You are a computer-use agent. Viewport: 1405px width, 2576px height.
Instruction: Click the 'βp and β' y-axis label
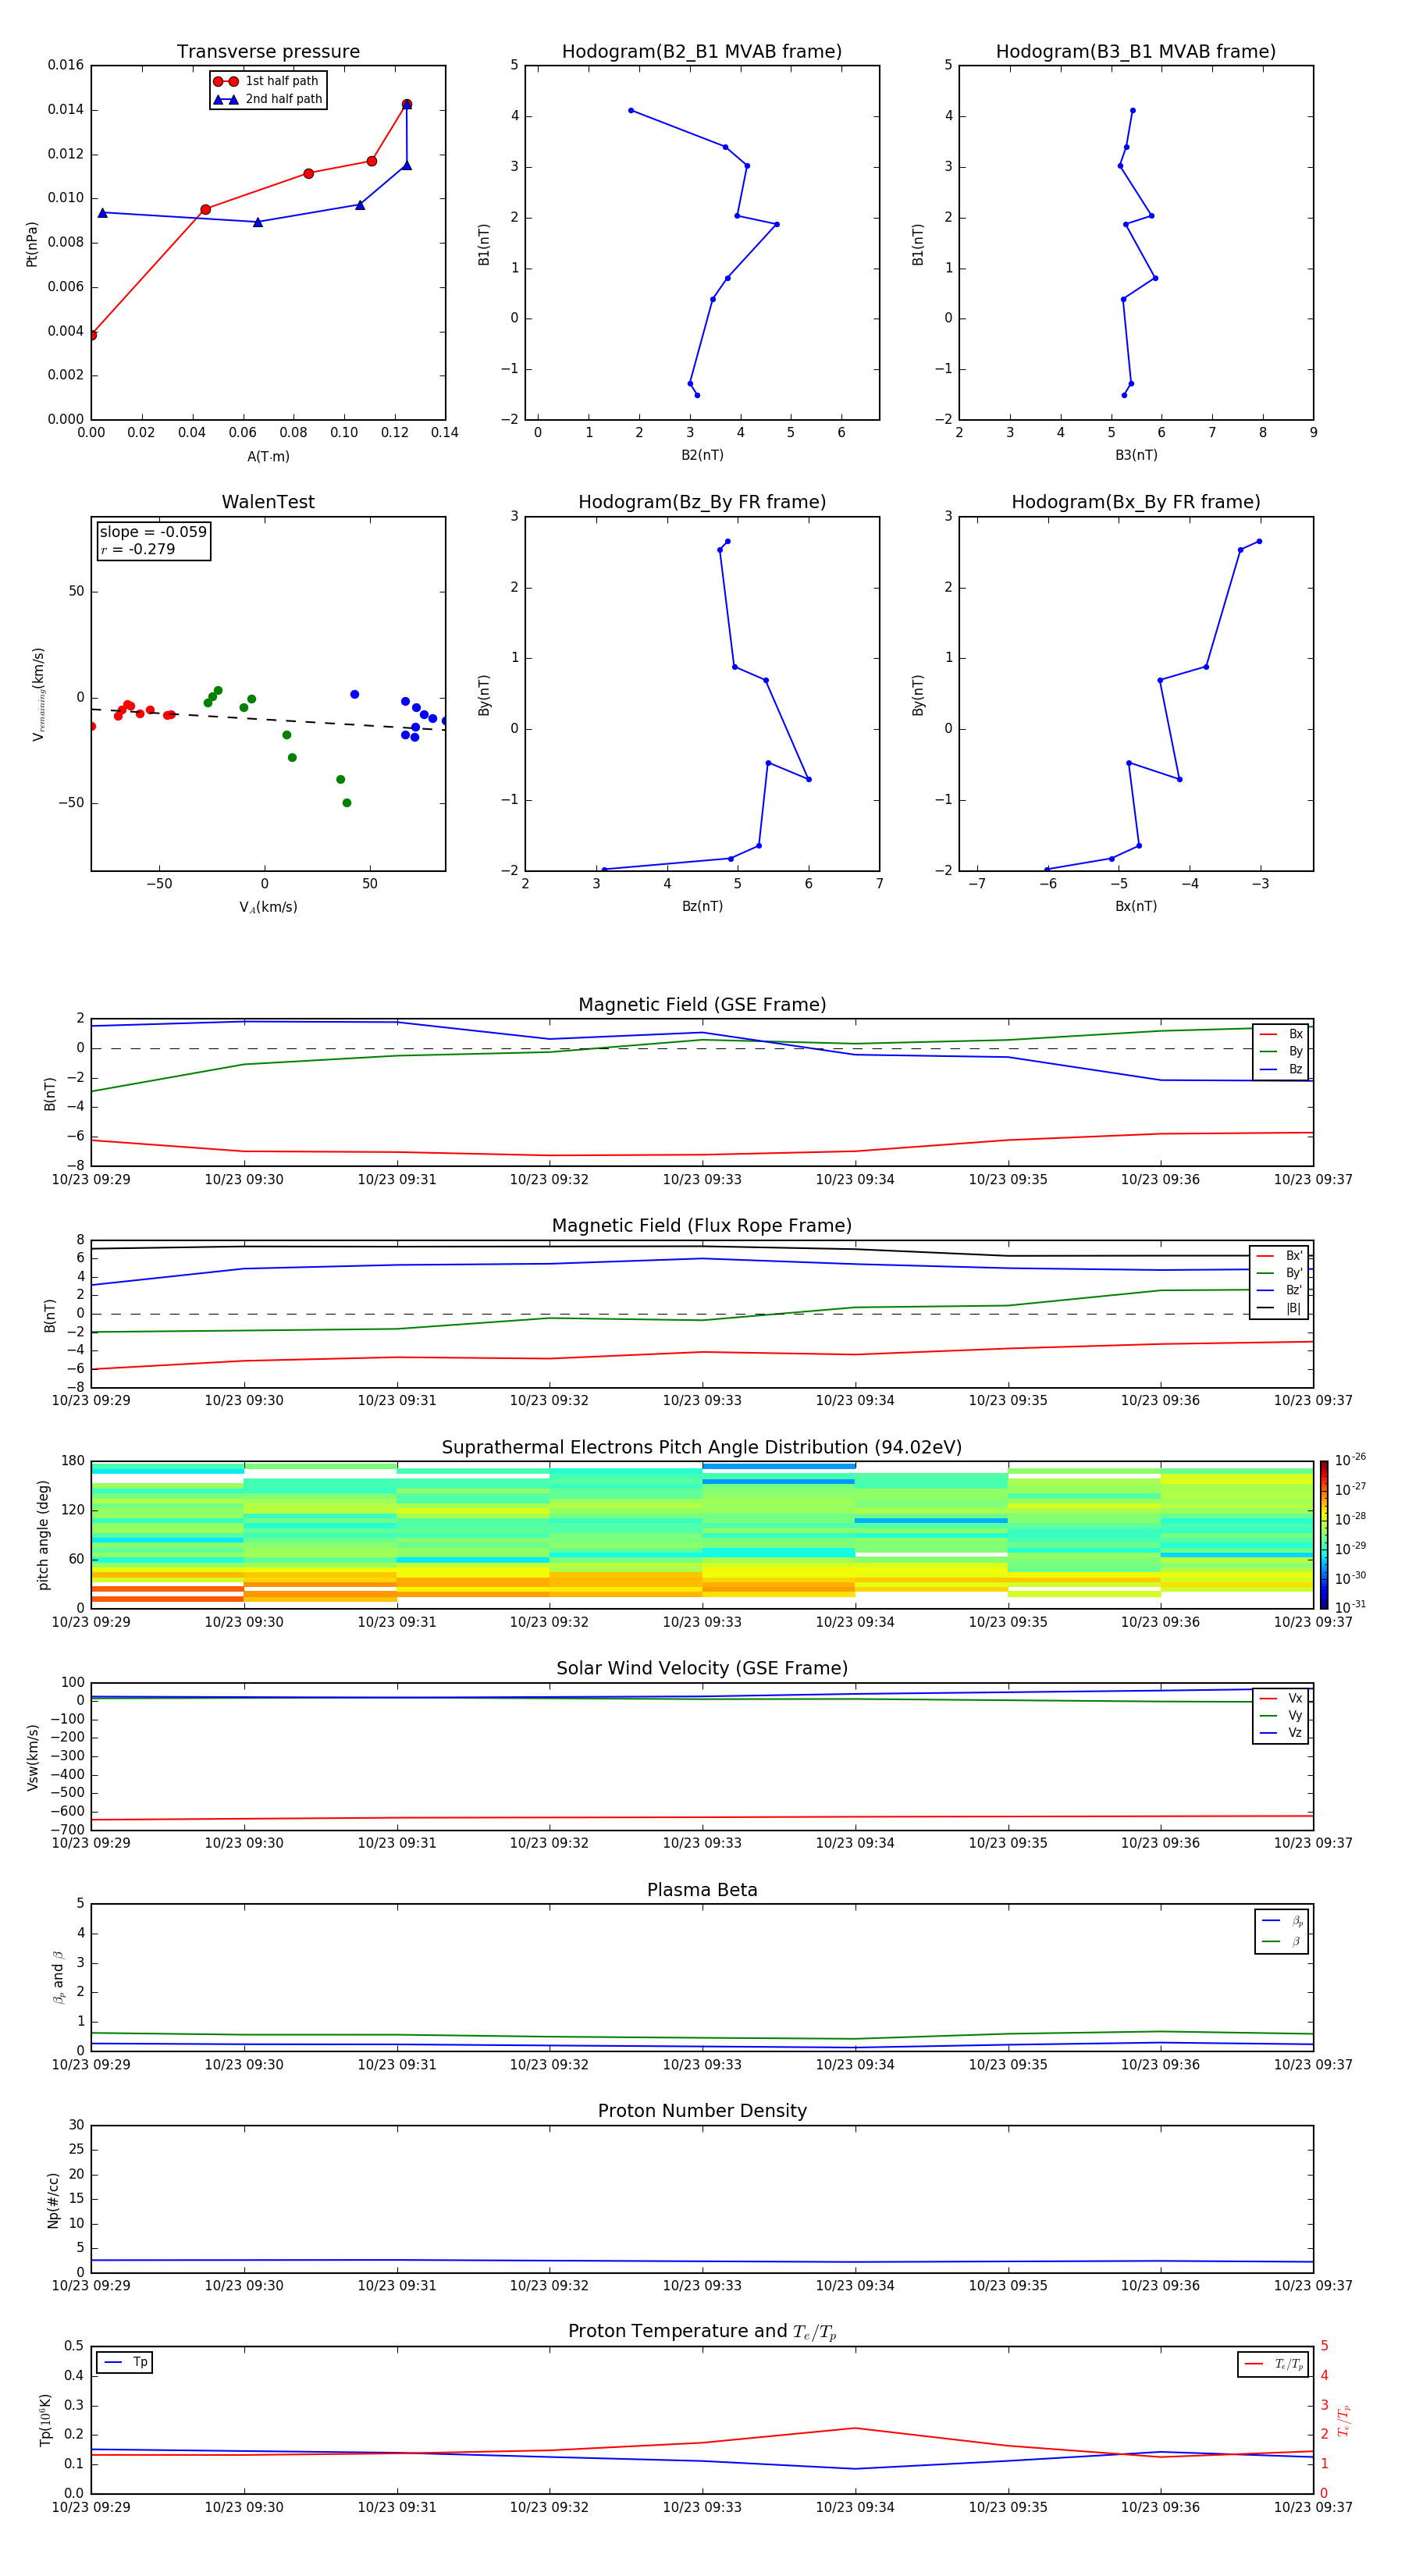(58, 1978)
